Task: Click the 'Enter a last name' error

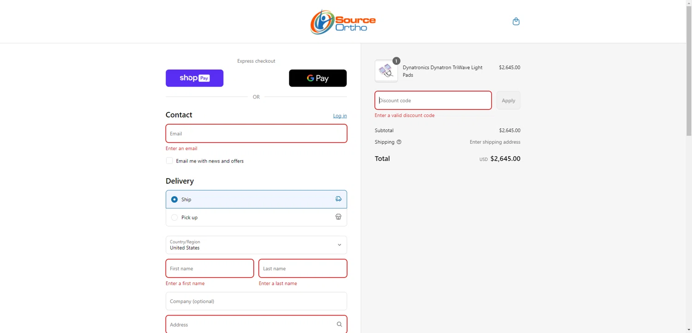Action: [x=278, y=283]
